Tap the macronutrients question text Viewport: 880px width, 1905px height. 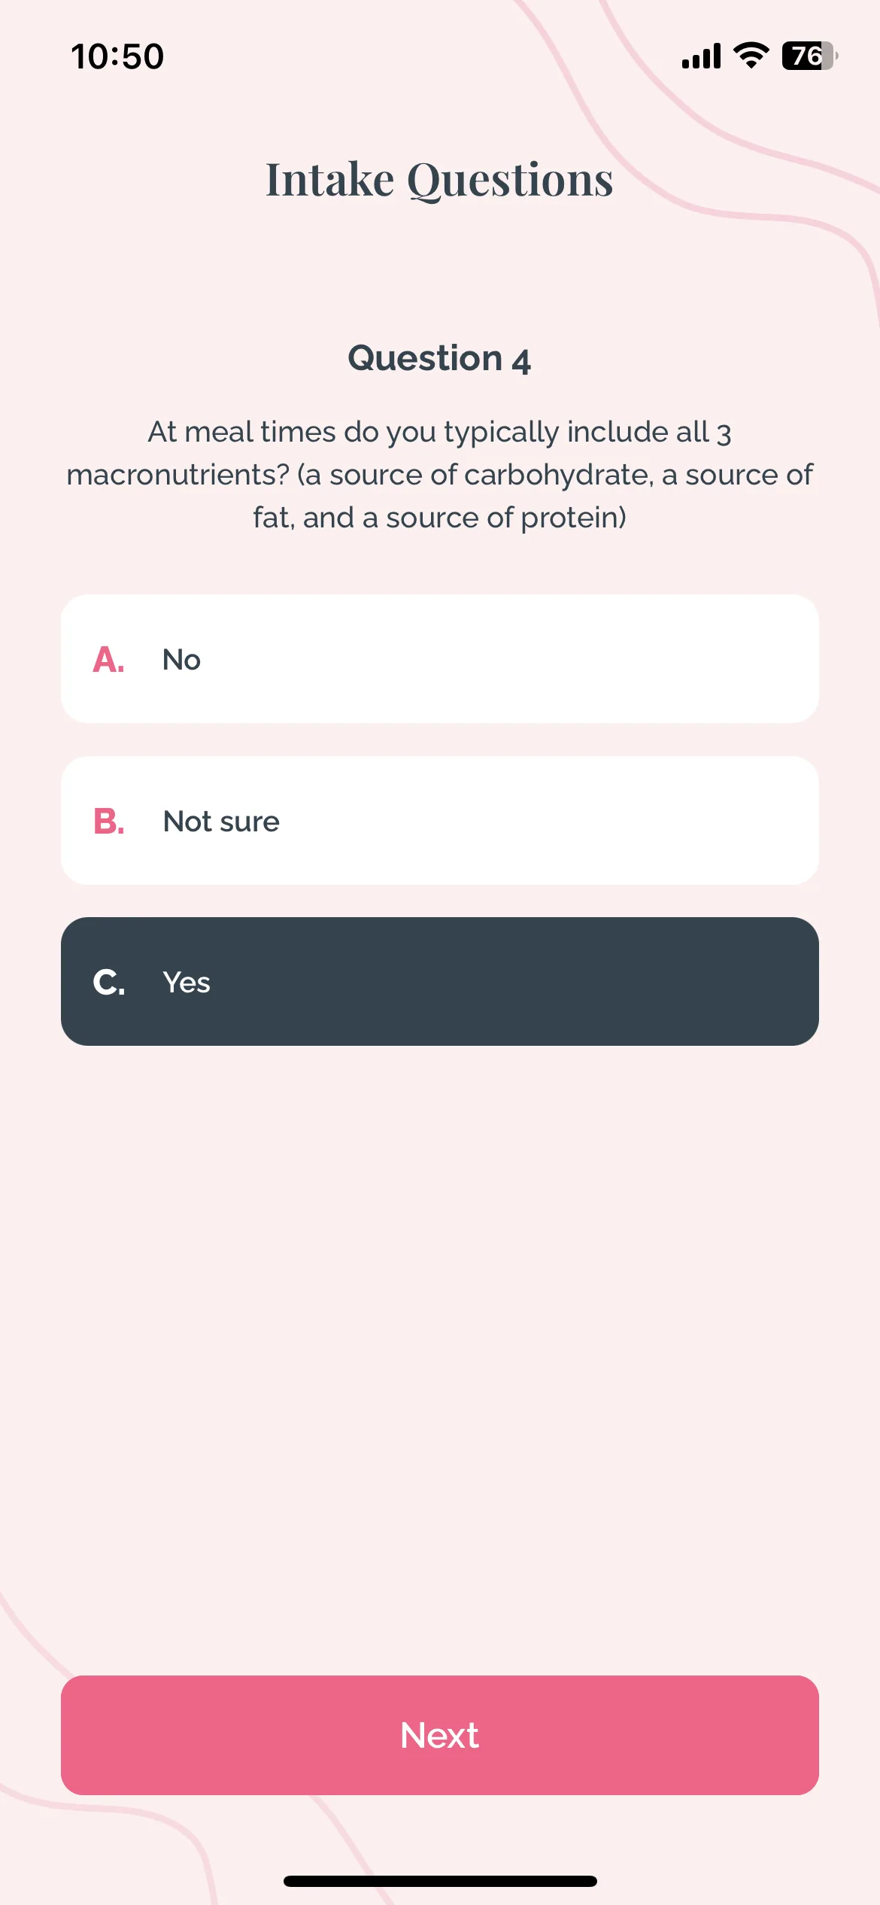click(440, 475)
